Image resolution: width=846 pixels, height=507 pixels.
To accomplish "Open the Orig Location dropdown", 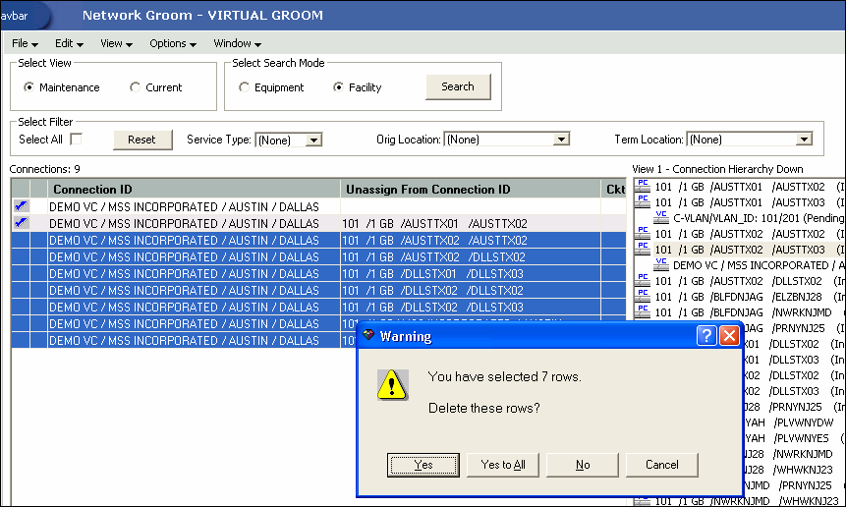I will [x=561, y=140].
